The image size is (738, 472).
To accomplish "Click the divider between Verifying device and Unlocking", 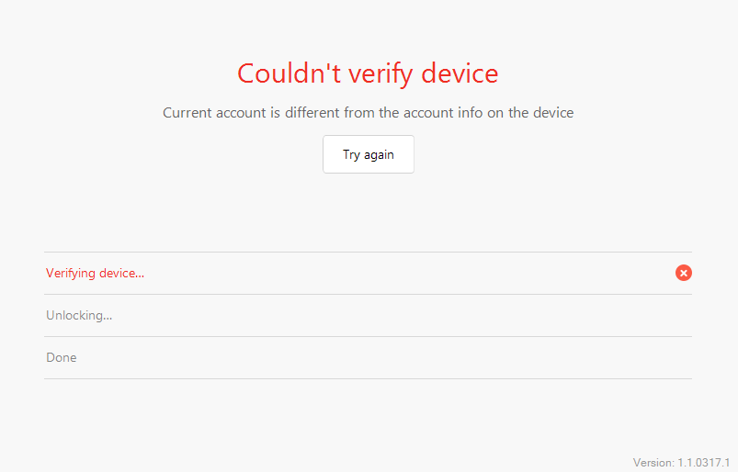I will [x=368, y=294].
